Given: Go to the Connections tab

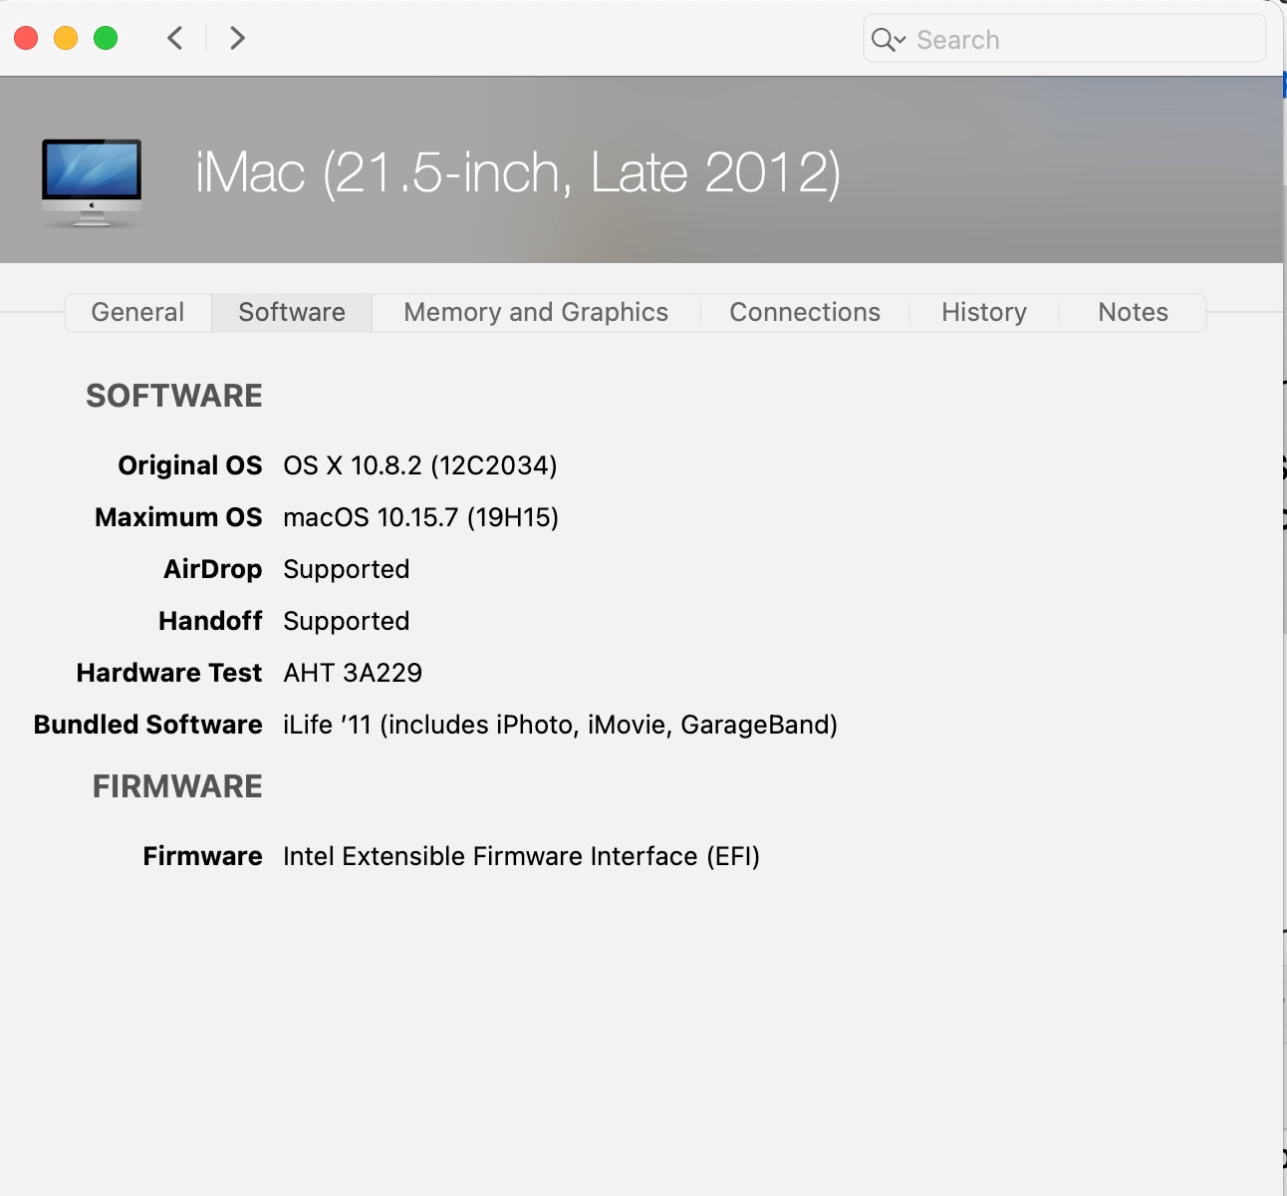Looking at the screenshot, I should click(805, 312).
